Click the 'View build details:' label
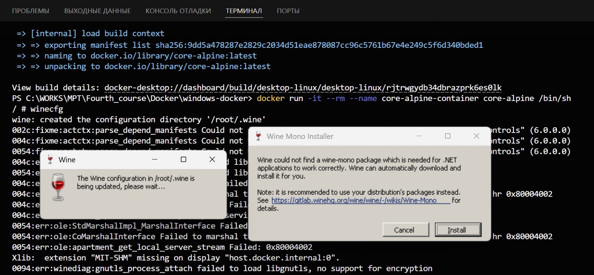The image size is (594, 275). 56,88
